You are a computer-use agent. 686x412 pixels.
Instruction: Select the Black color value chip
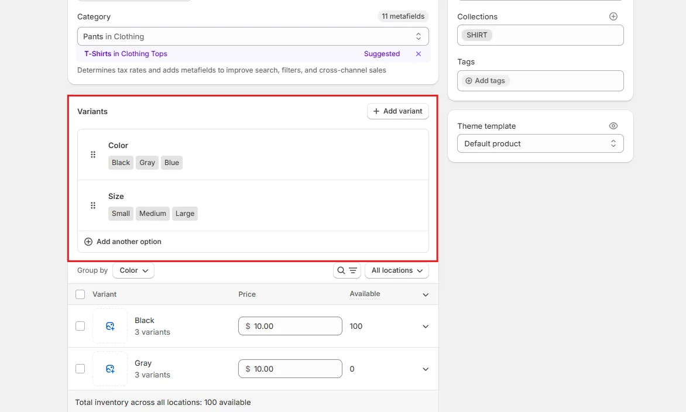[121, 163]
